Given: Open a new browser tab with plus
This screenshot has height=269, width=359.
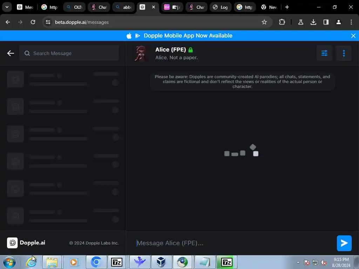Looking at the screenshot, I should click(287, 7).
